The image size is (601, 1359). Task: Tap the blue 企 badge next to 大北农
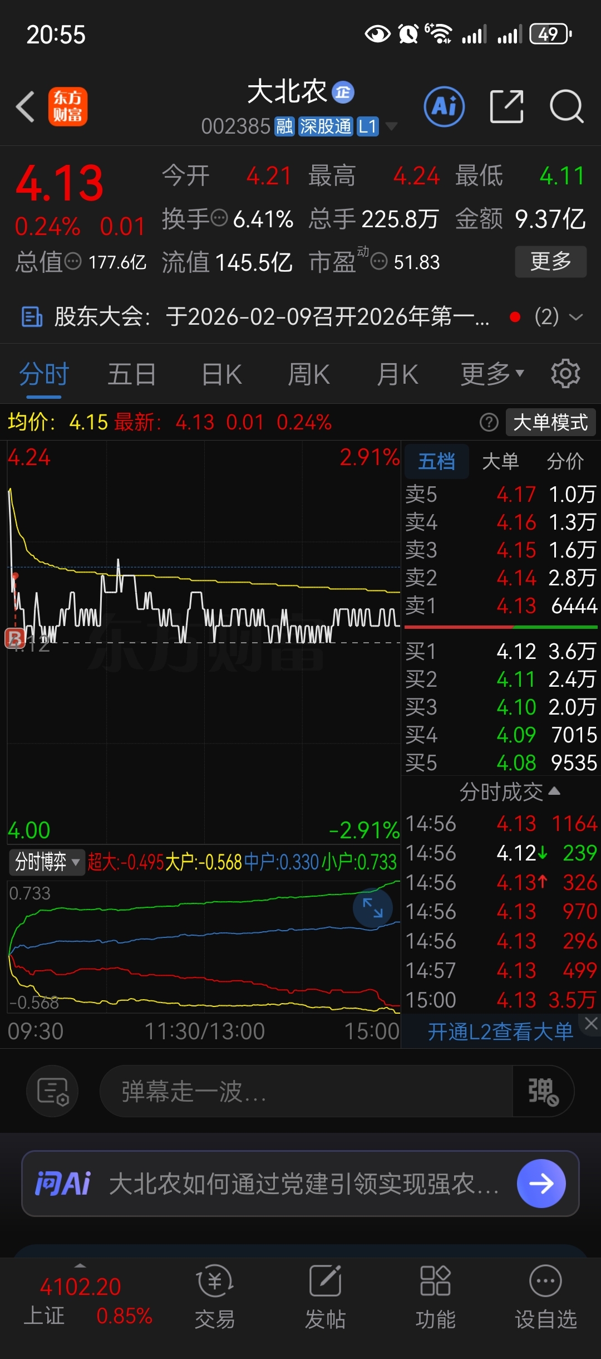pyautogui.click(x=343, y=92)
